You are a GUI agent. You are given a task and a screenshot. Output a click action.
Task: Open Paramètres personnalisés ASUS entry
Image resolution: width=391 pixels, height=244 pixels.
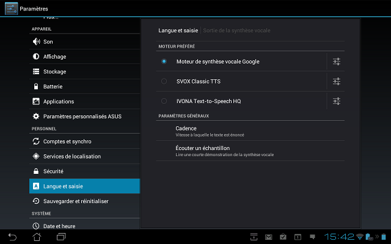(x=84, y=117)
